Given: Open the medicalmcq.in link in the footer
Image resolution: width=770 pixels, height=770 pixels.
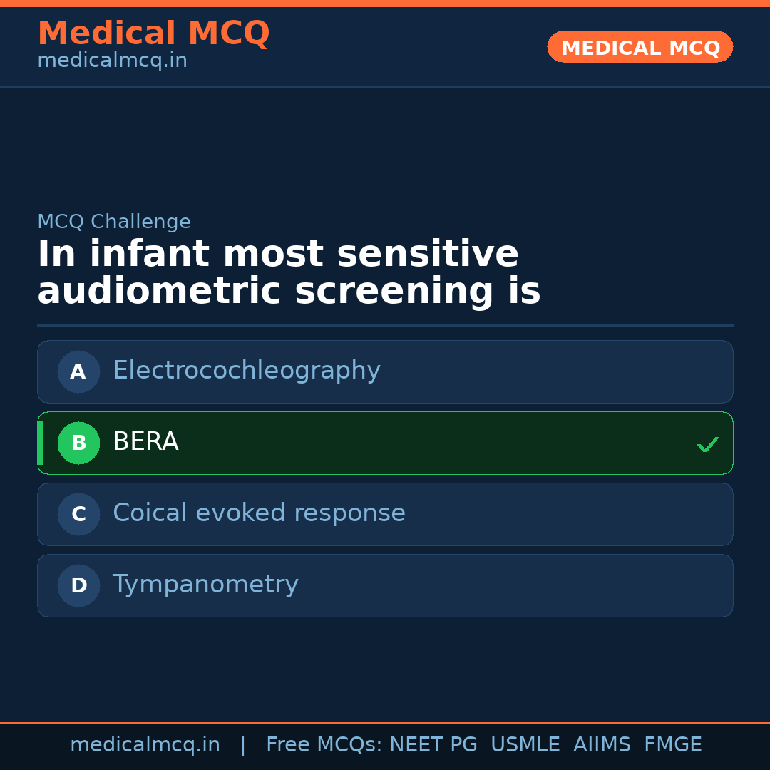Looking at the screenshot, I should [145, 745].
